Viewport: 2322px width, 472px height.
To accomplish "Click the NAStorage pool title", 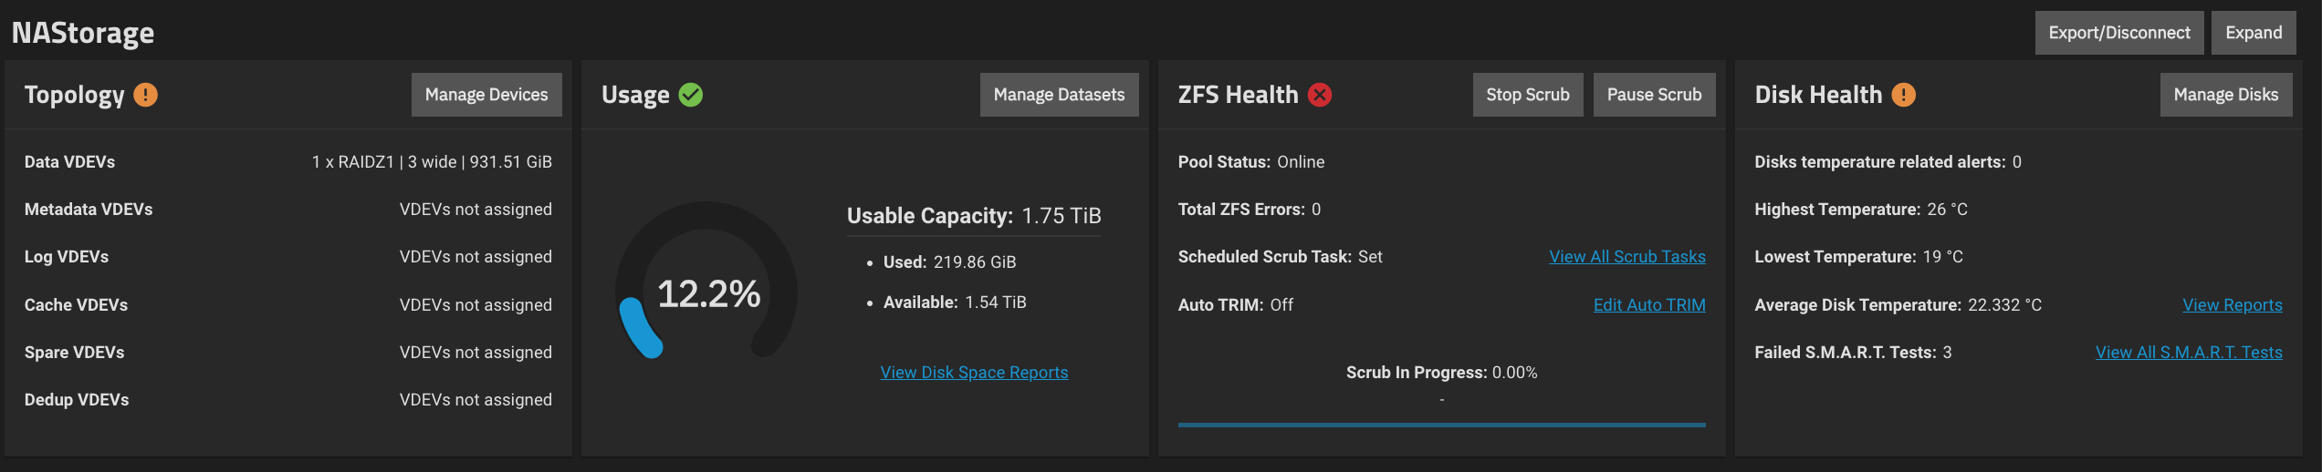I will pyautogui.click(x=83, y=33).
